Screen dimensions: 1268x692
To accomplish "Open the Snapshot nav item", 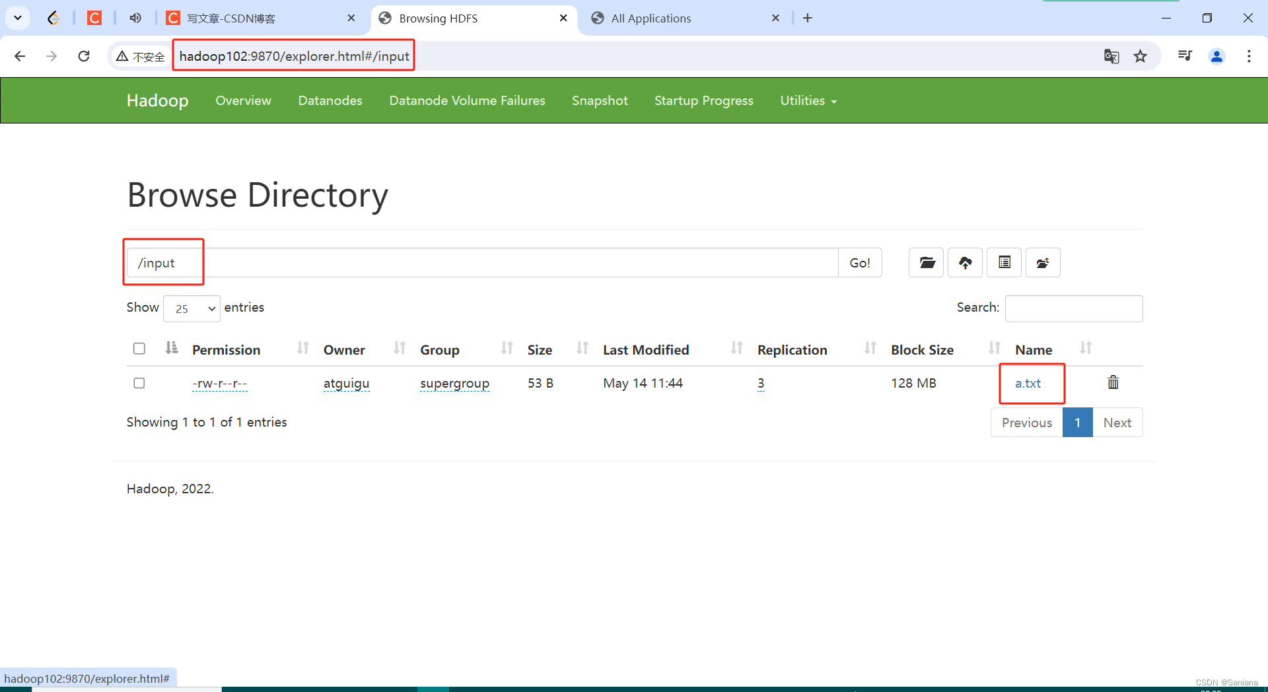I will 600,100.
